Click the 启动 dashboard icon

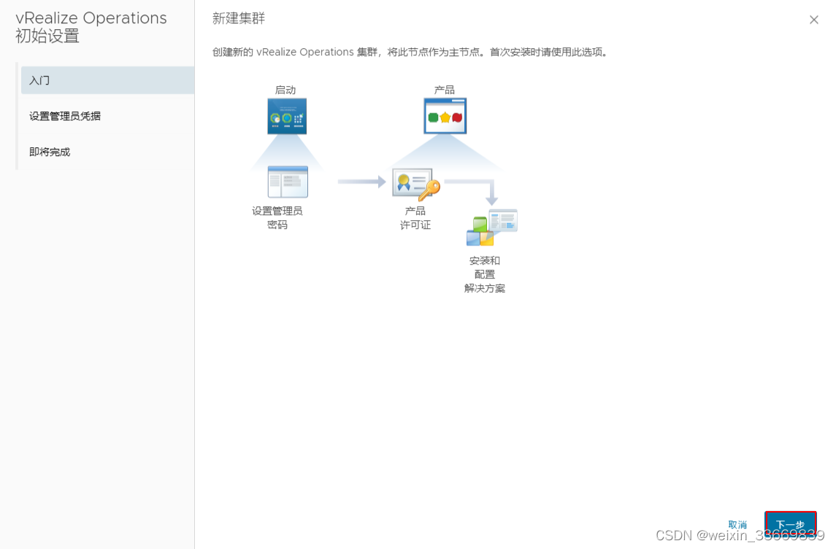point(287,116)
